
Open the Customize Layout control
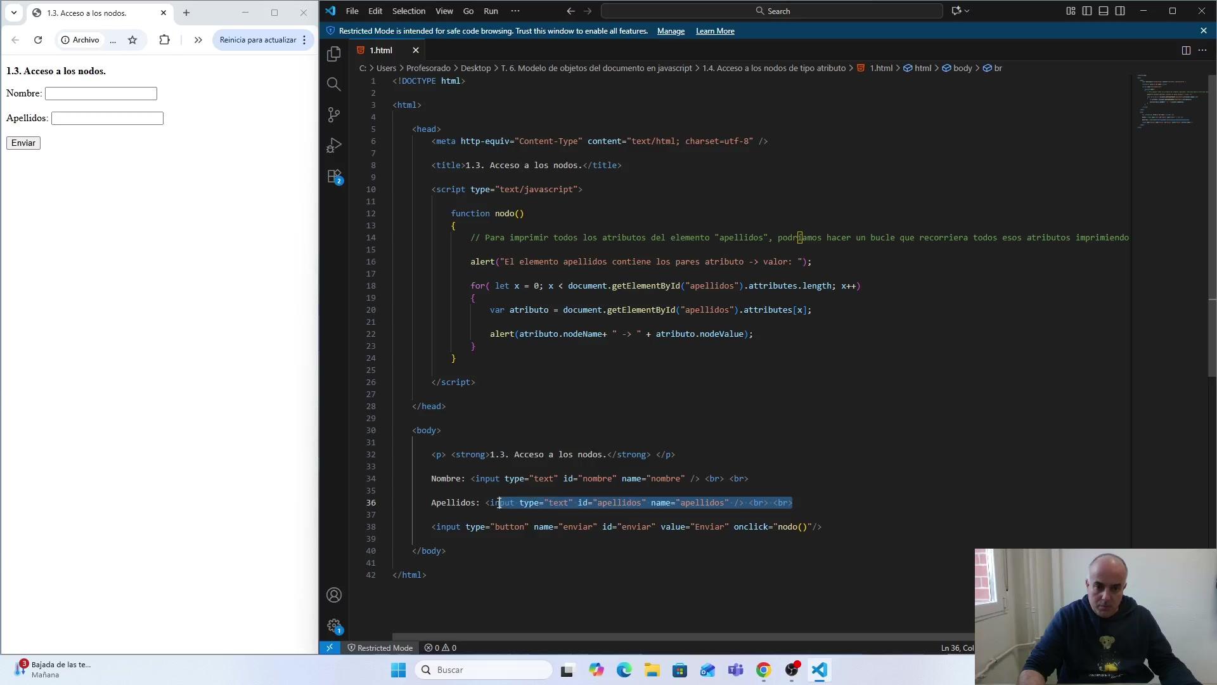click(x=1071, y=11)
